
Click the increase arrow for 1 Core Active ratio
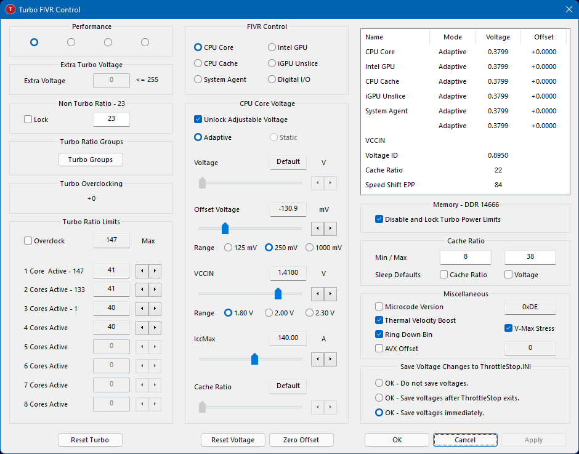pos(155,271)
